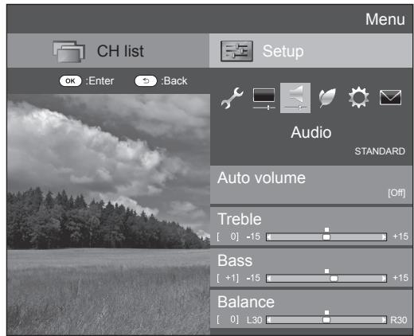Viewport: 414px width, 336px height.
Task: Click Treble slider right increase arrow
Action: (384, 236)
